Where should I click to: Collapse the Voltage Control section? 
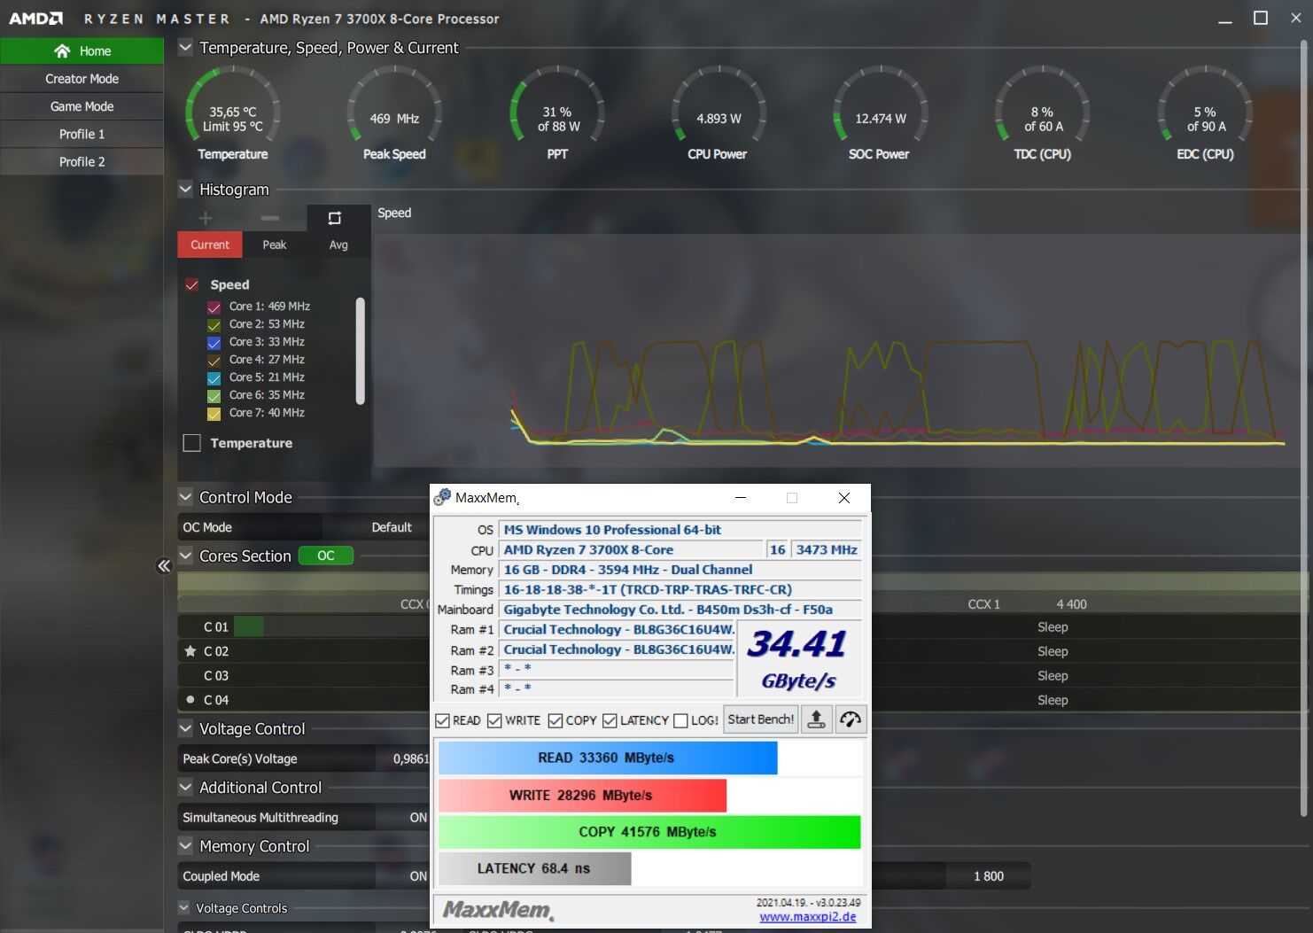coord(185,728)
